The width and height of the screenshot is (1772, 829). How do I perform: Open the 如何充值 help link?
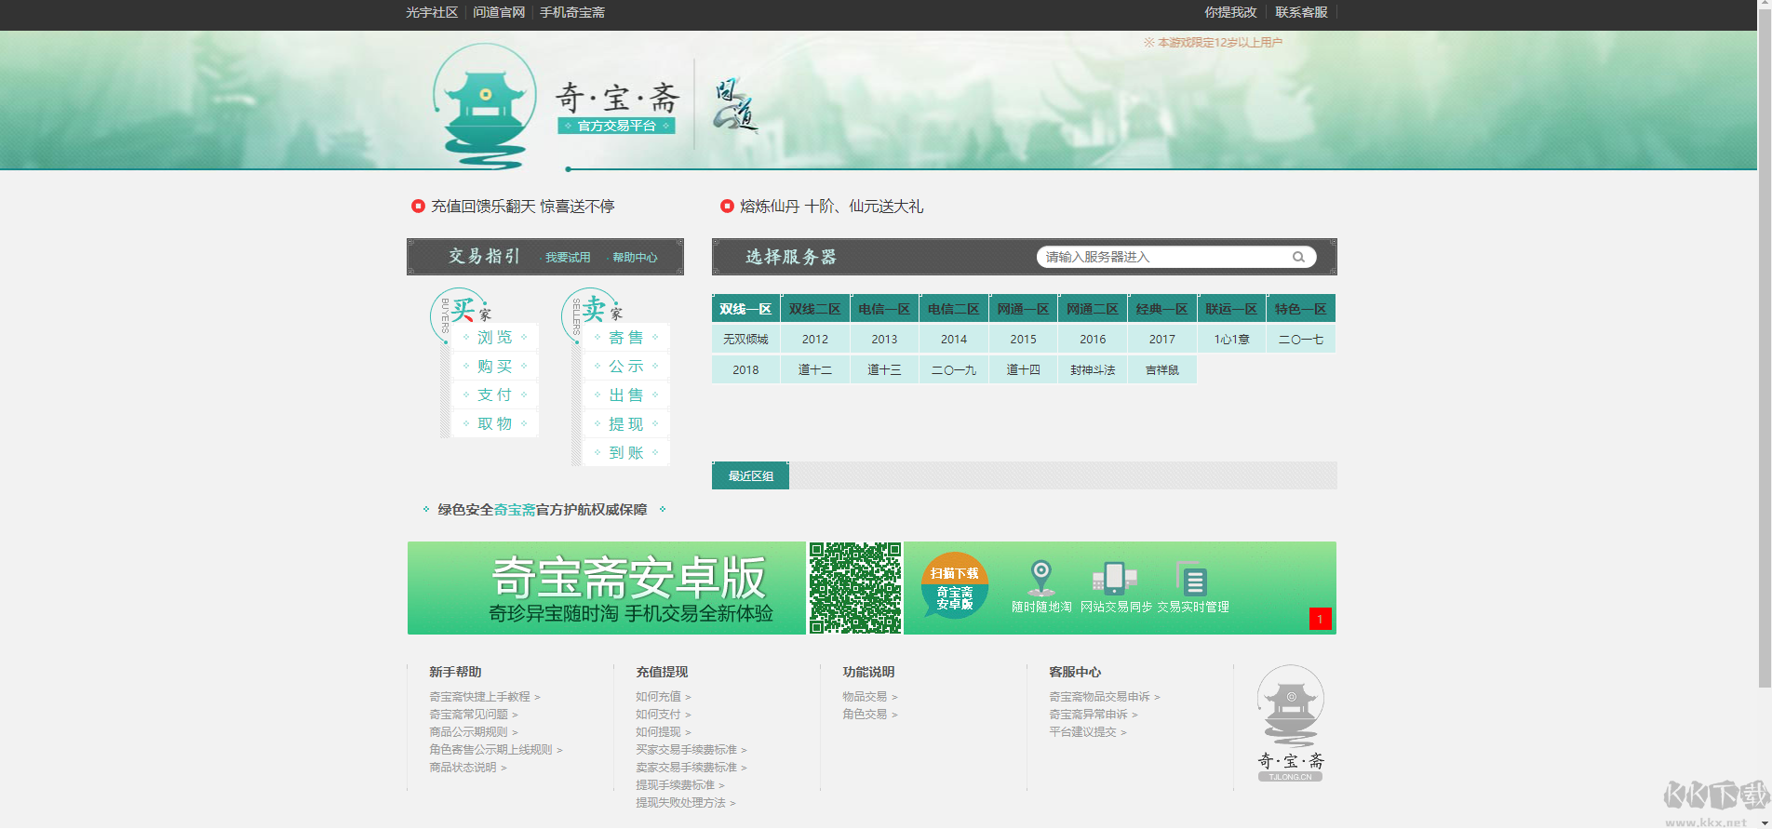coord(659,697)
